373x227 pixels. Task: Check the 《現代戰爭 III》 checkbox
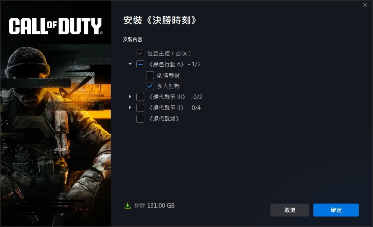(x=140, y=97)
